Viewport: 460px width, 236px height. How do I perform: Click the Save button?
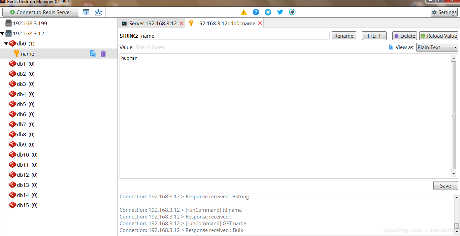[446, 186]
